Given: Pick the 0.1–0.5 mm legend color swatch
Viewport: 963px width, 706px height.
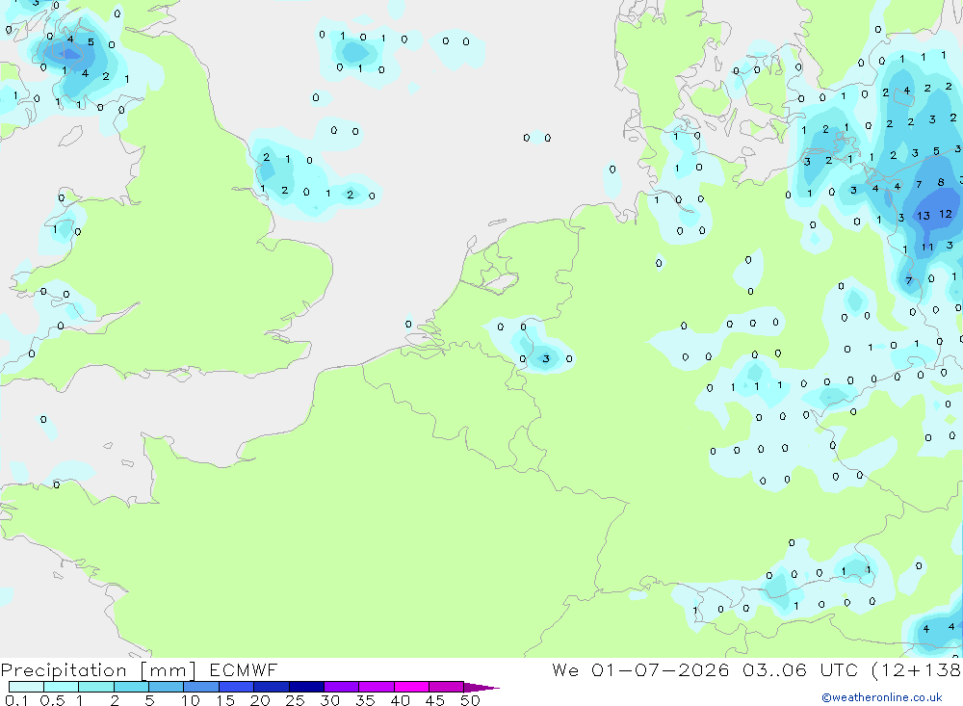Looking at the screenshot, I should [26, 687].
